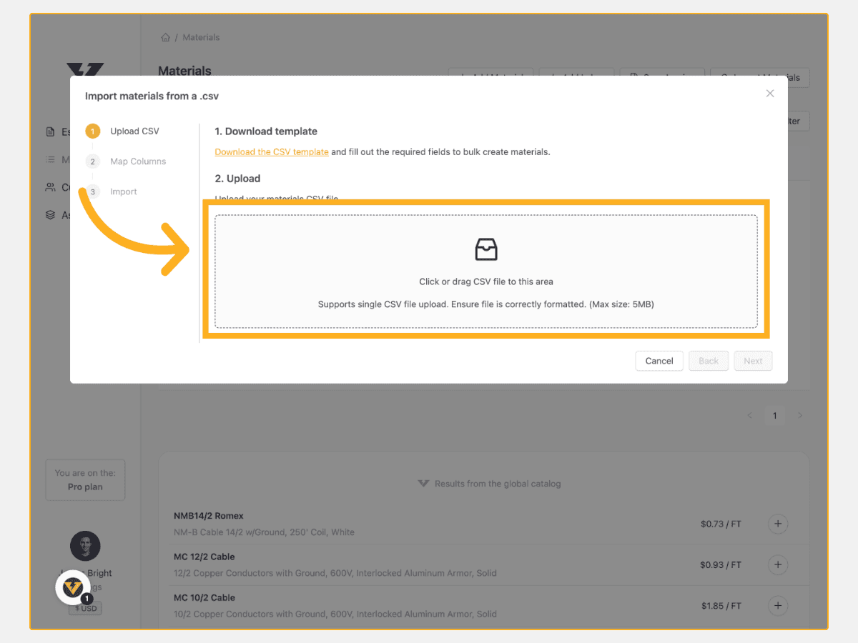Add MC 12/2 Cable with the plus icon
The image size is (858, 643).
pyautogui.click(x=778, y=564)
